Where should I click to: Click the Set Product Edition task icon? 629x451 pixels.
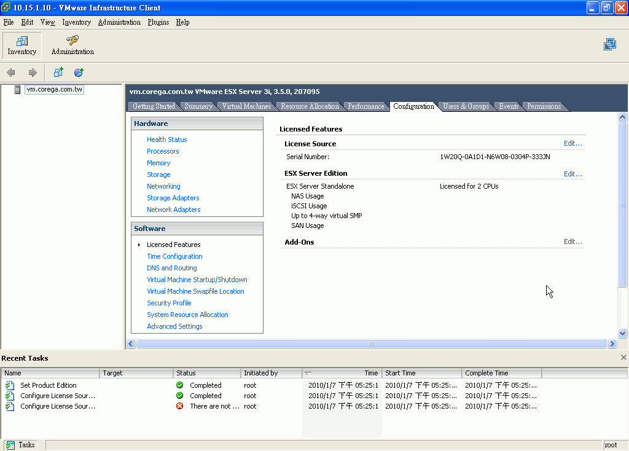[x=10, y=385]
